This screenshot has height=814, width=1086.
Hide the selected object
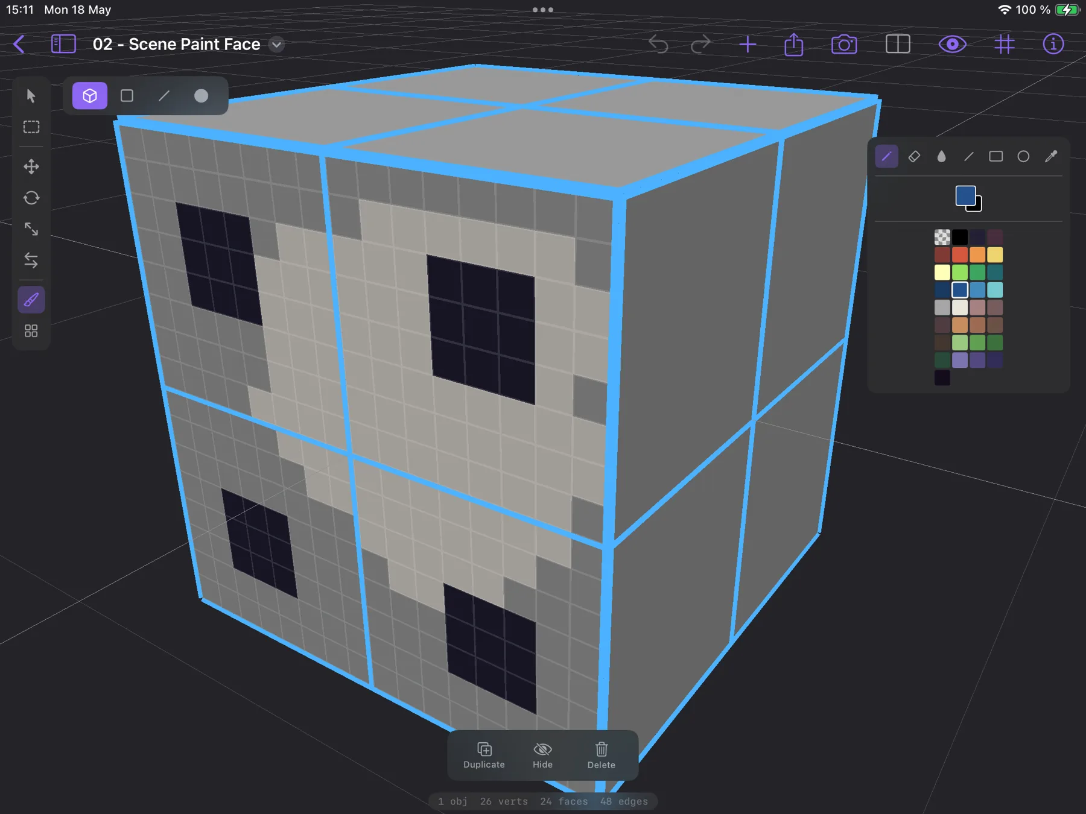coord(542,755)
